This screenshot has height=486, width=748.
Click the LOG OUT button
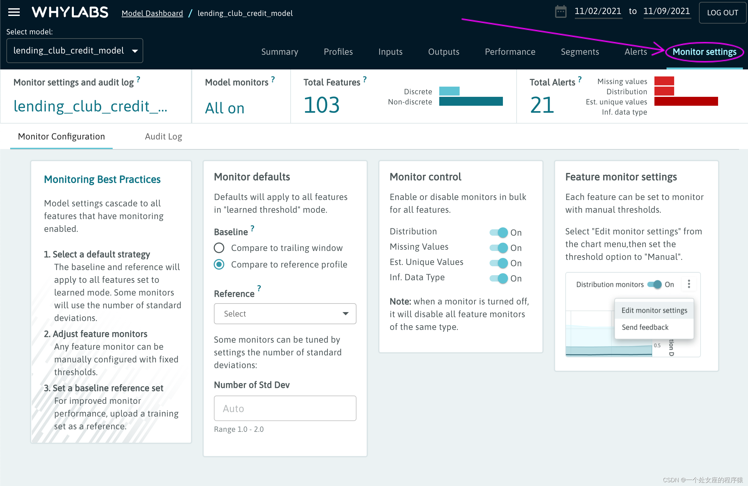(722, 13)
